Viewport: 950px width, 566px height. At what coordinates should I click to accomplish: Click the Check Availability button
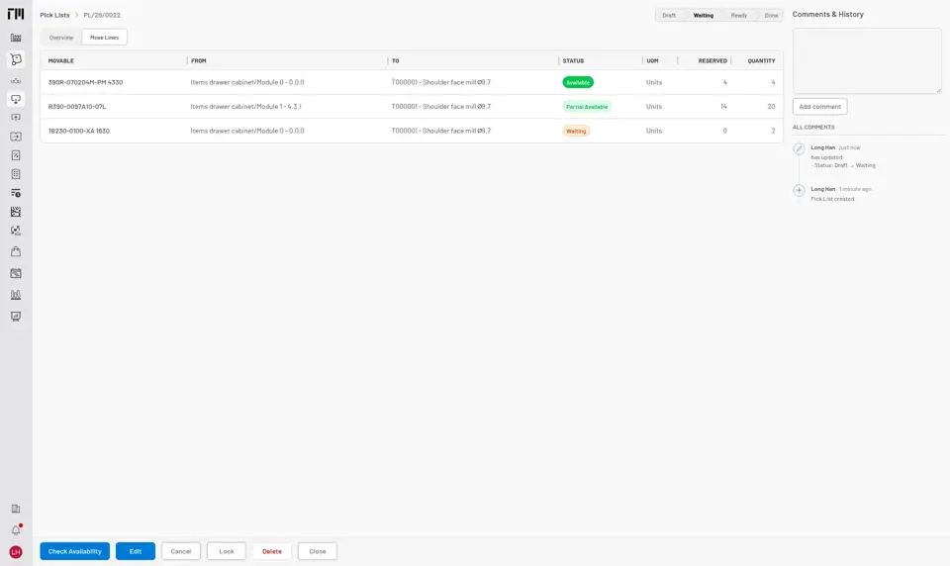point(75,551)
